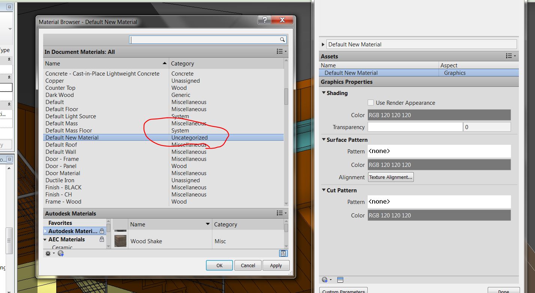Click the Transparency value field
The height and width of the screenshot is (293, 535).
(487, 127)
